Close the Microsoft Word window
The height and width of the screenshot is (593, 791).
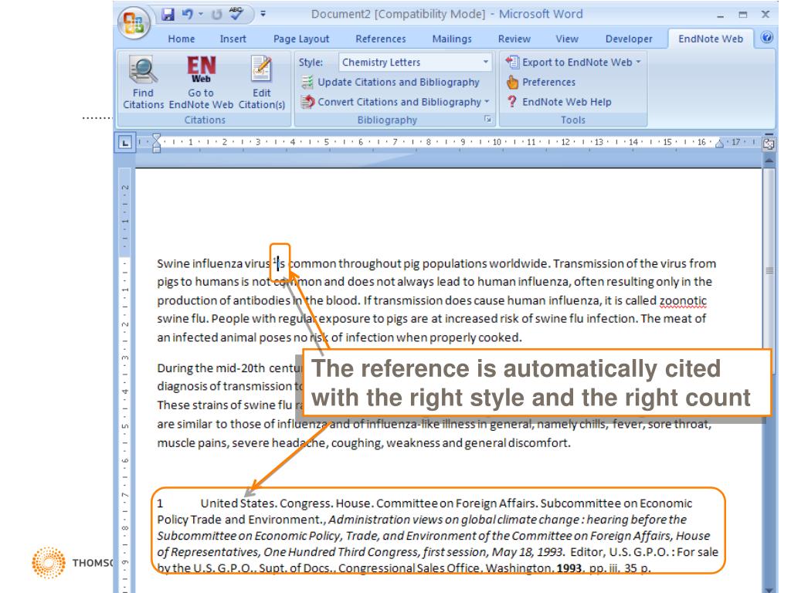click(x=766, y=15)
